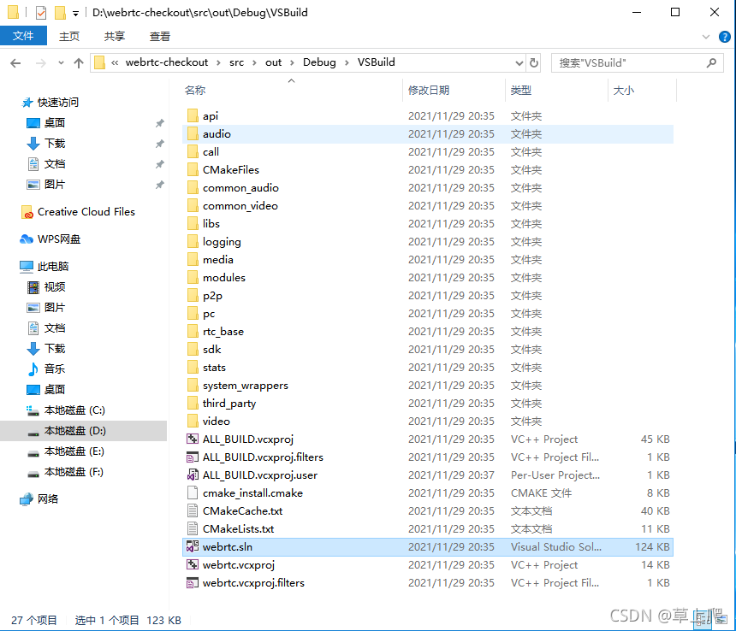
Task: Expand chevron after src in breadcrumb
Action: 254,62
